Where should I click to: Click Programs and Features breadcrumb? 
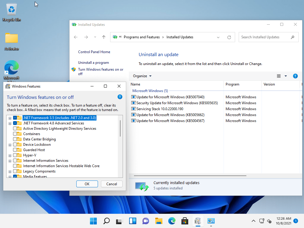pyautogui.click(x=142, y=37)
